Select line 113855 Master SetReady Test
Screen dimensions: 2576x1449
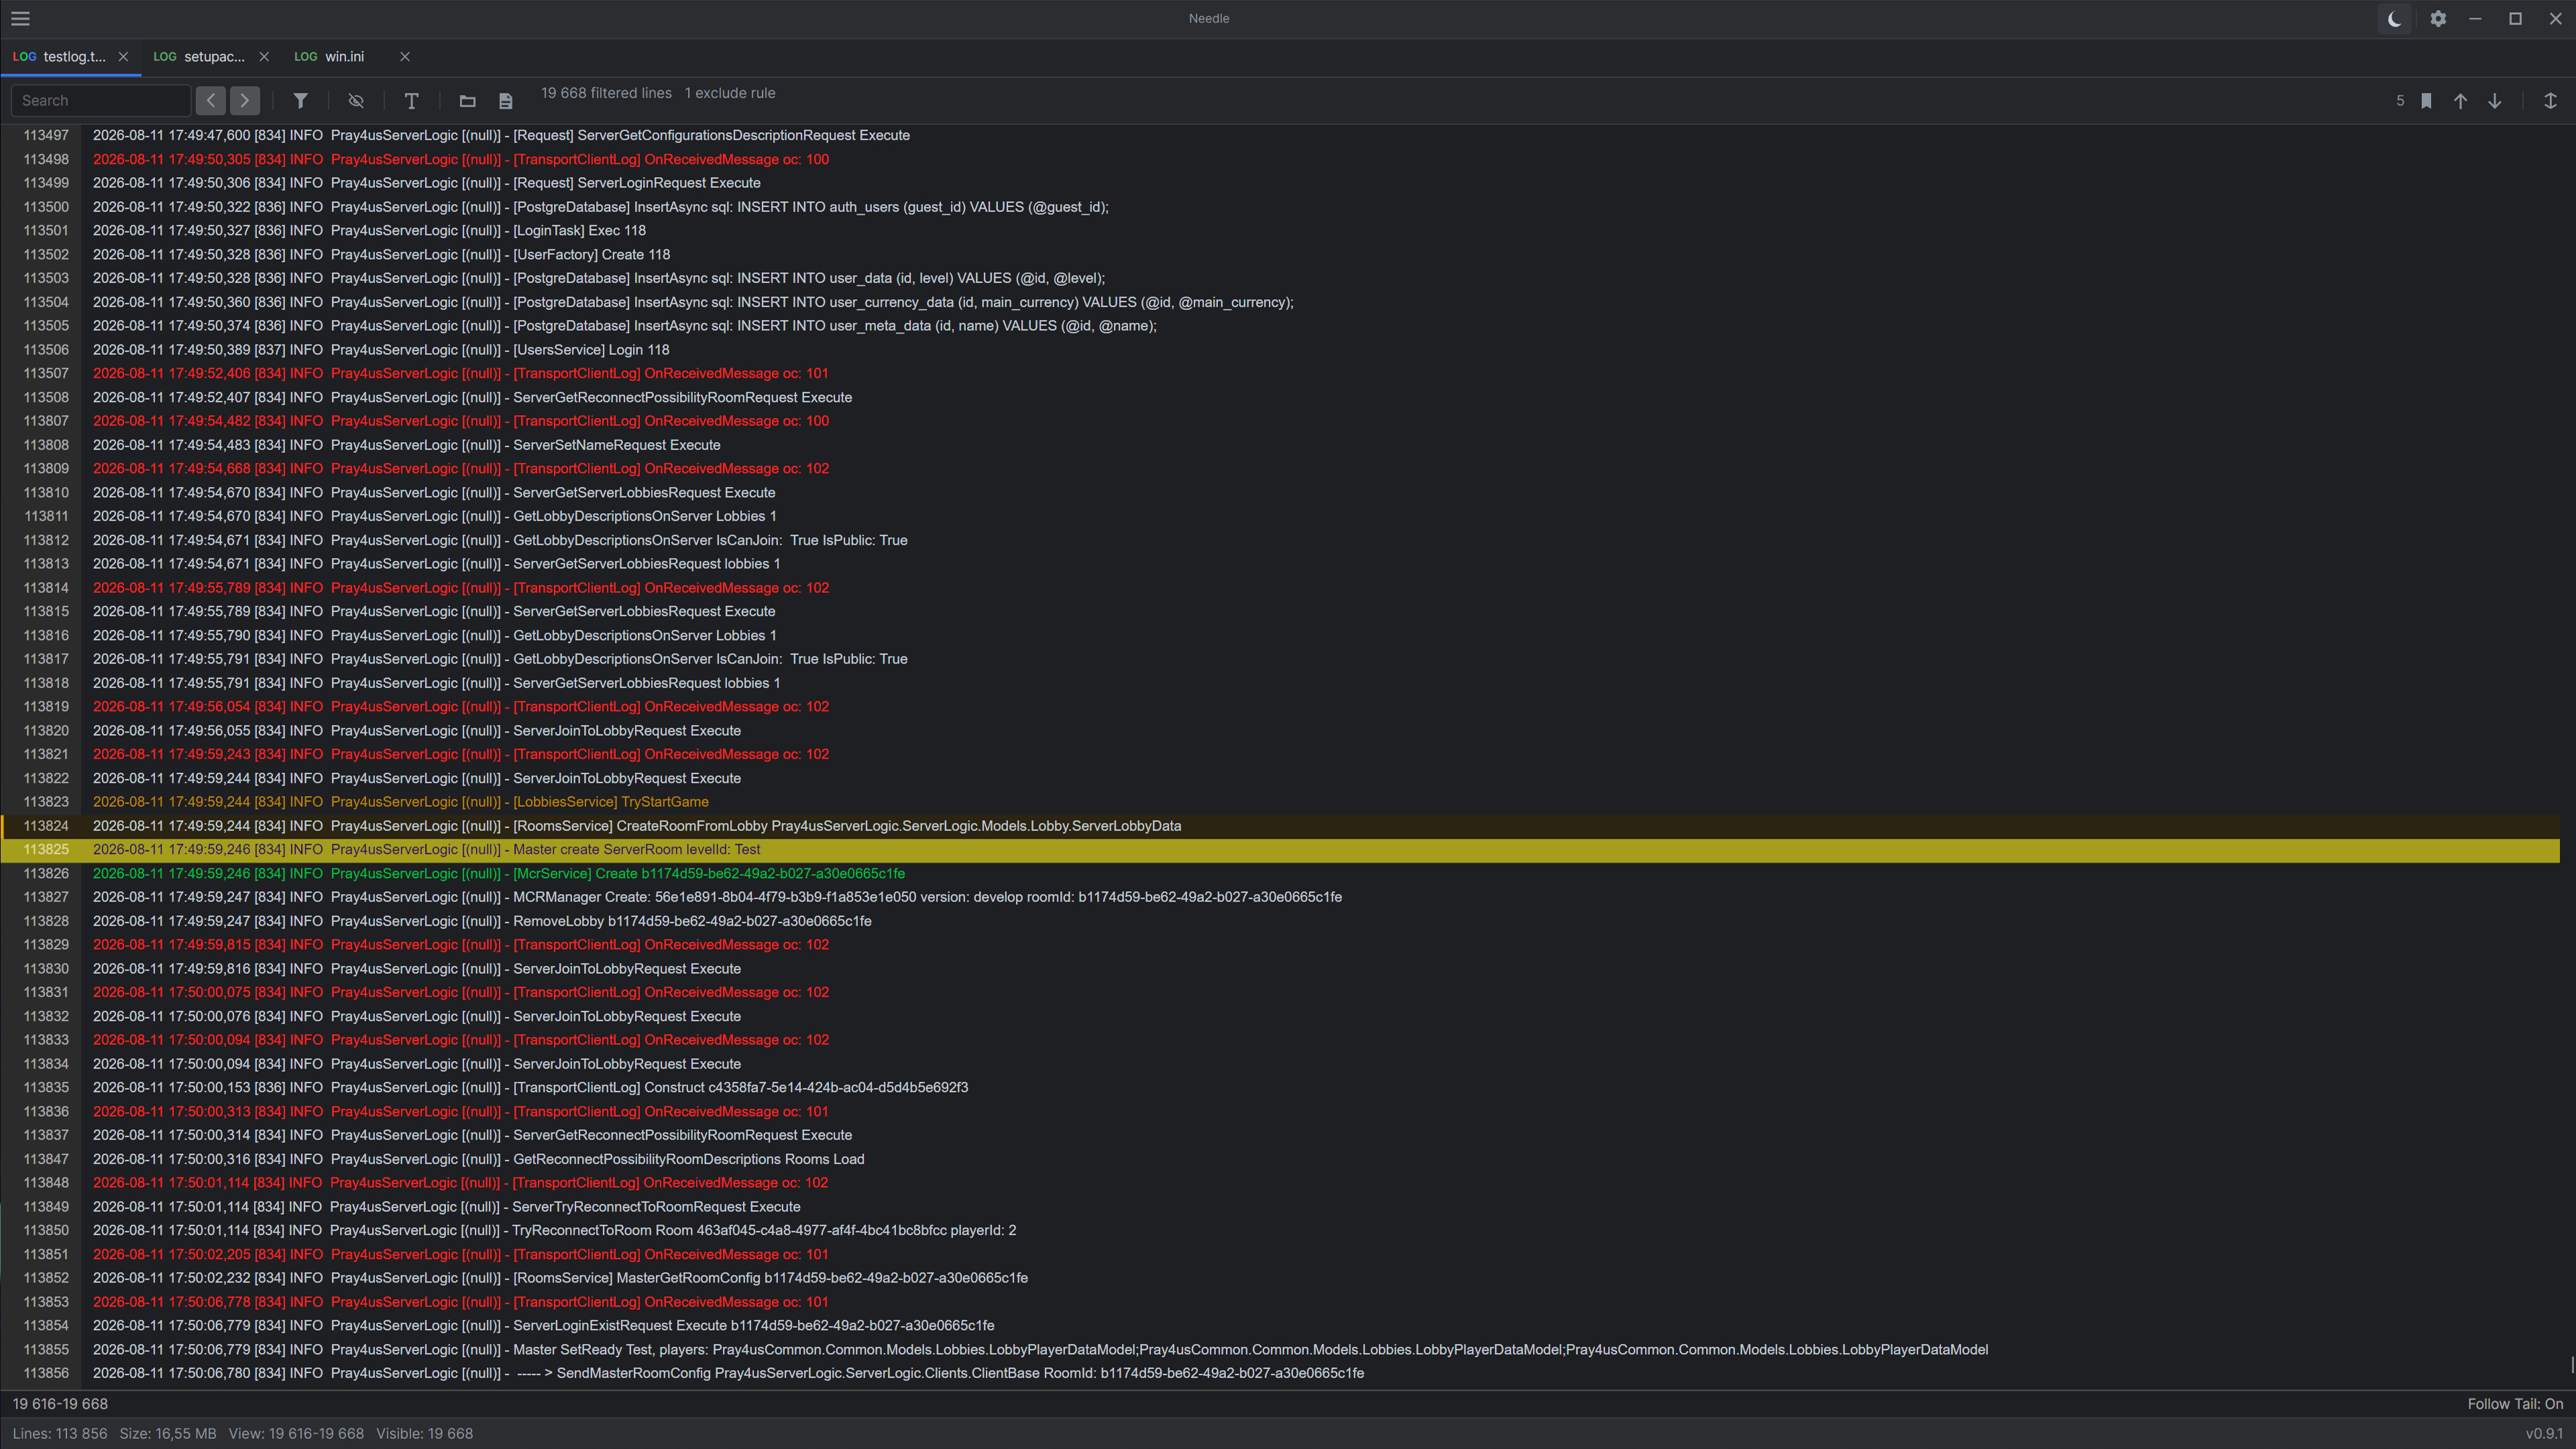point(1280,1350)
